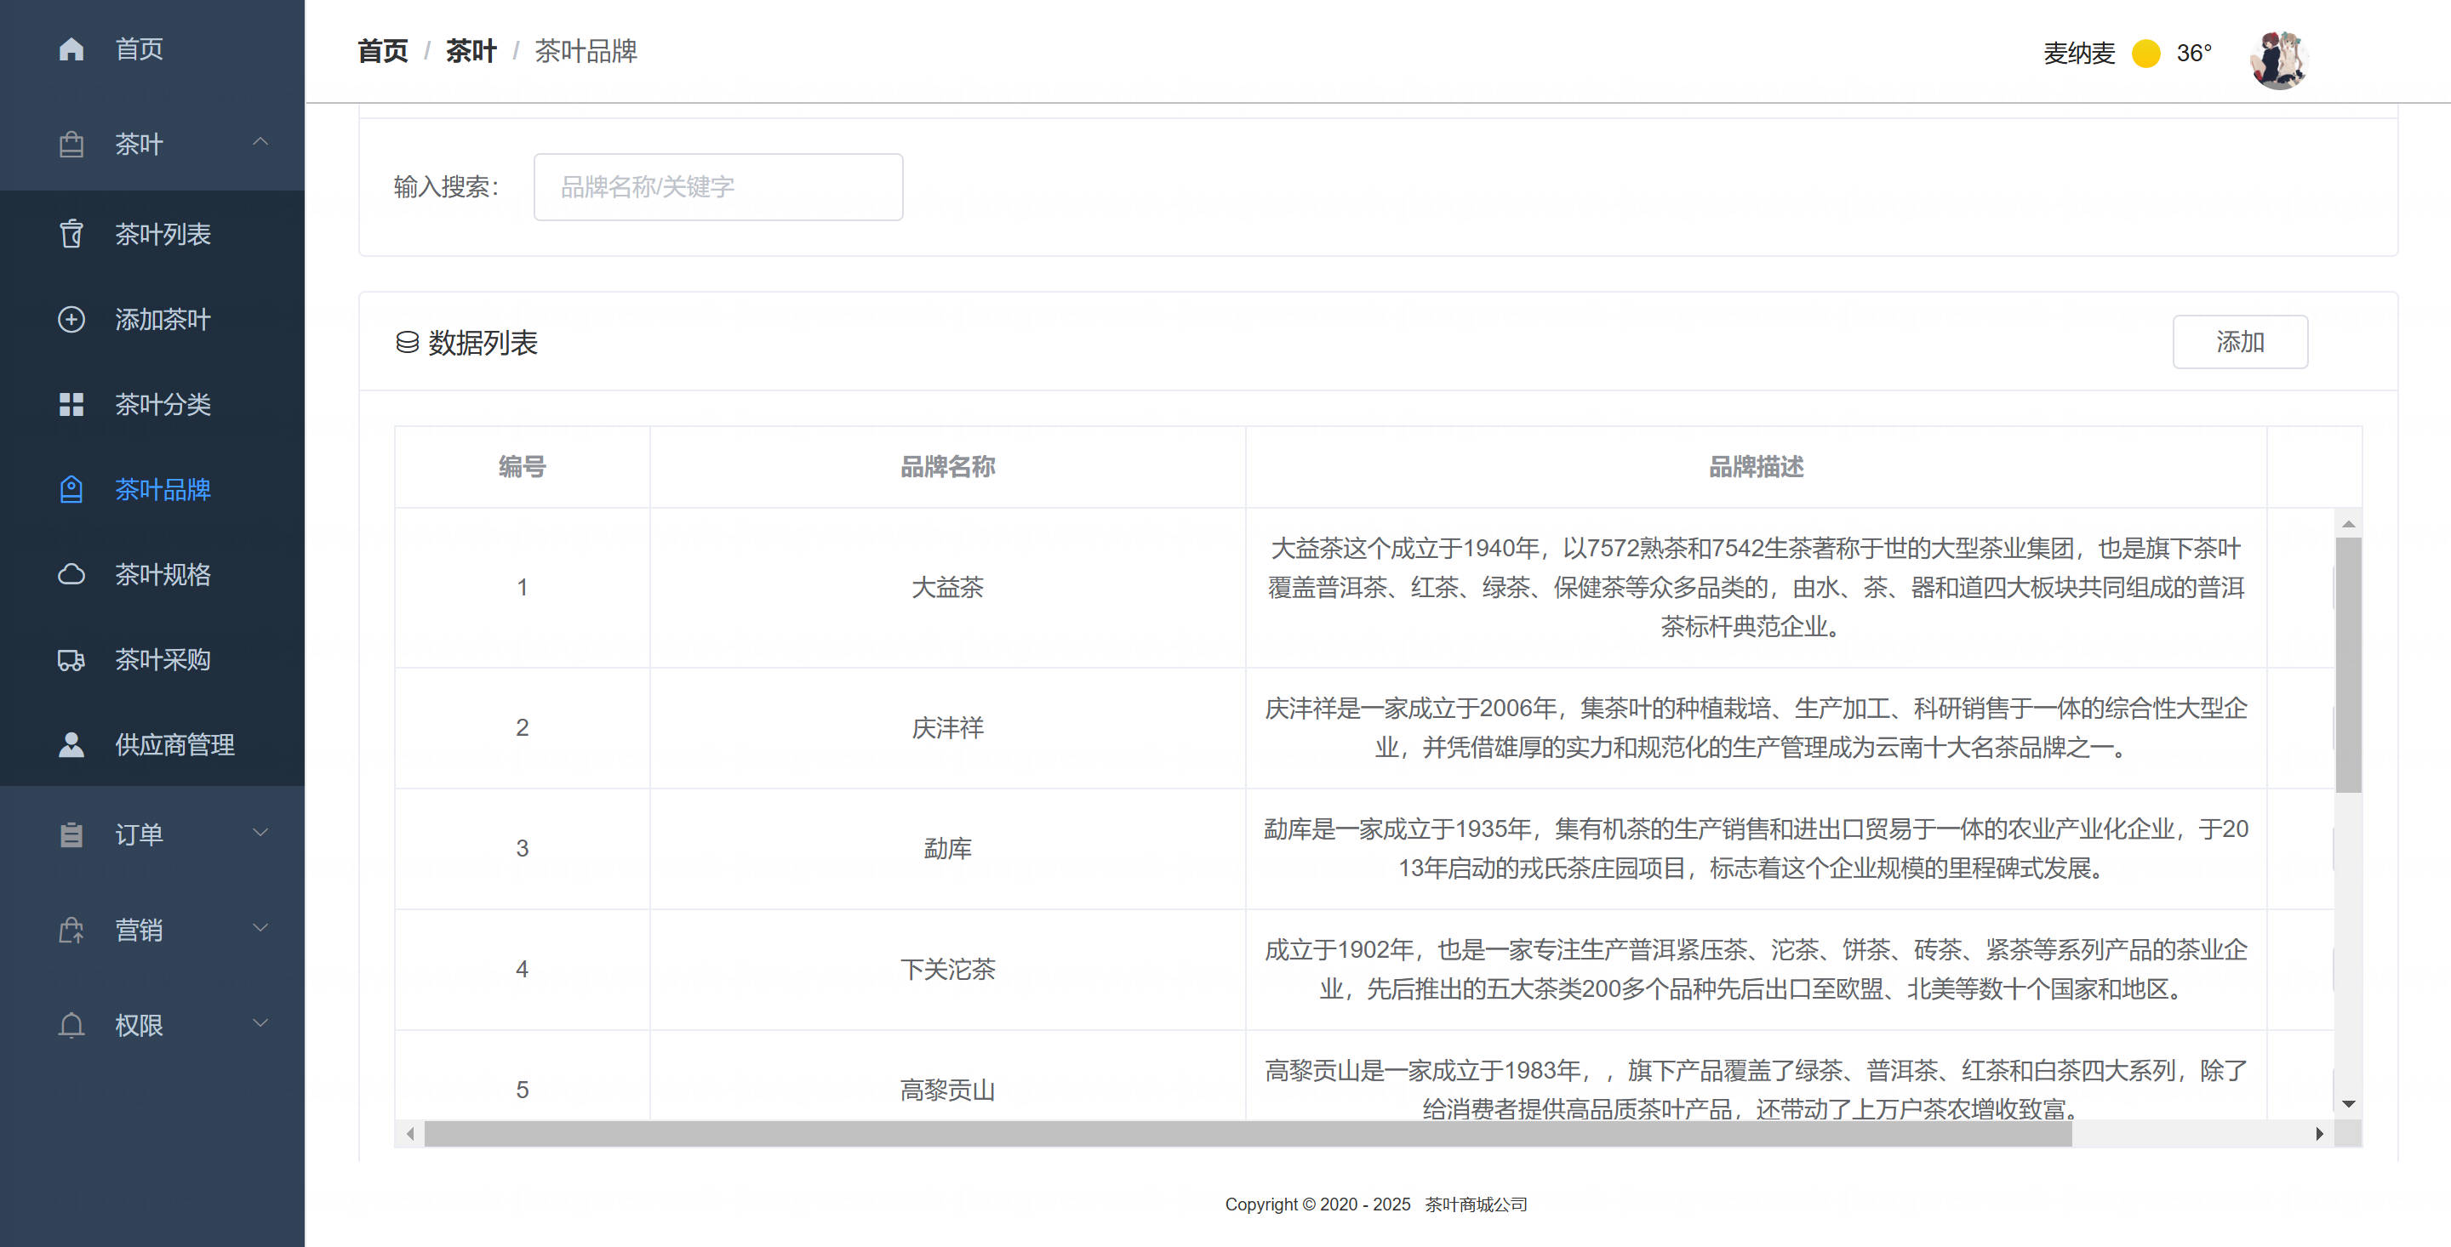Click the add tea plus-circle icon
This screenshot has height=1247, width=2451.
click(71, 320)
